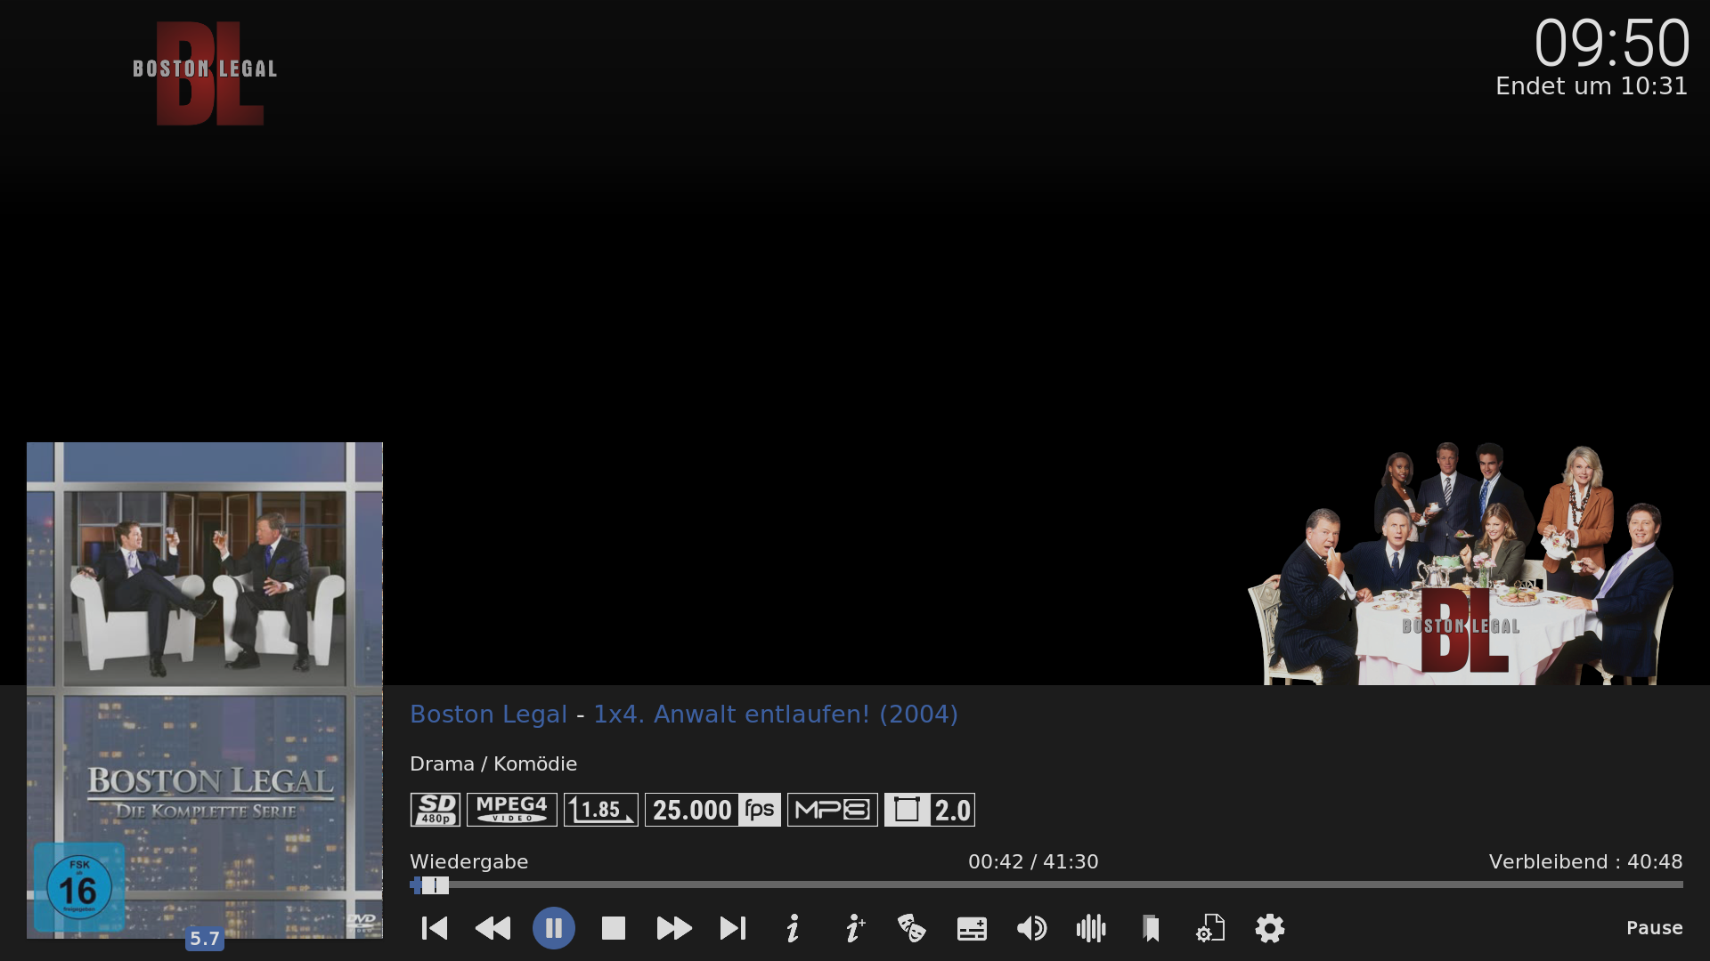Skip to next item button
This screenshot has width=1710, height=961.
click(x=733, y=928)
